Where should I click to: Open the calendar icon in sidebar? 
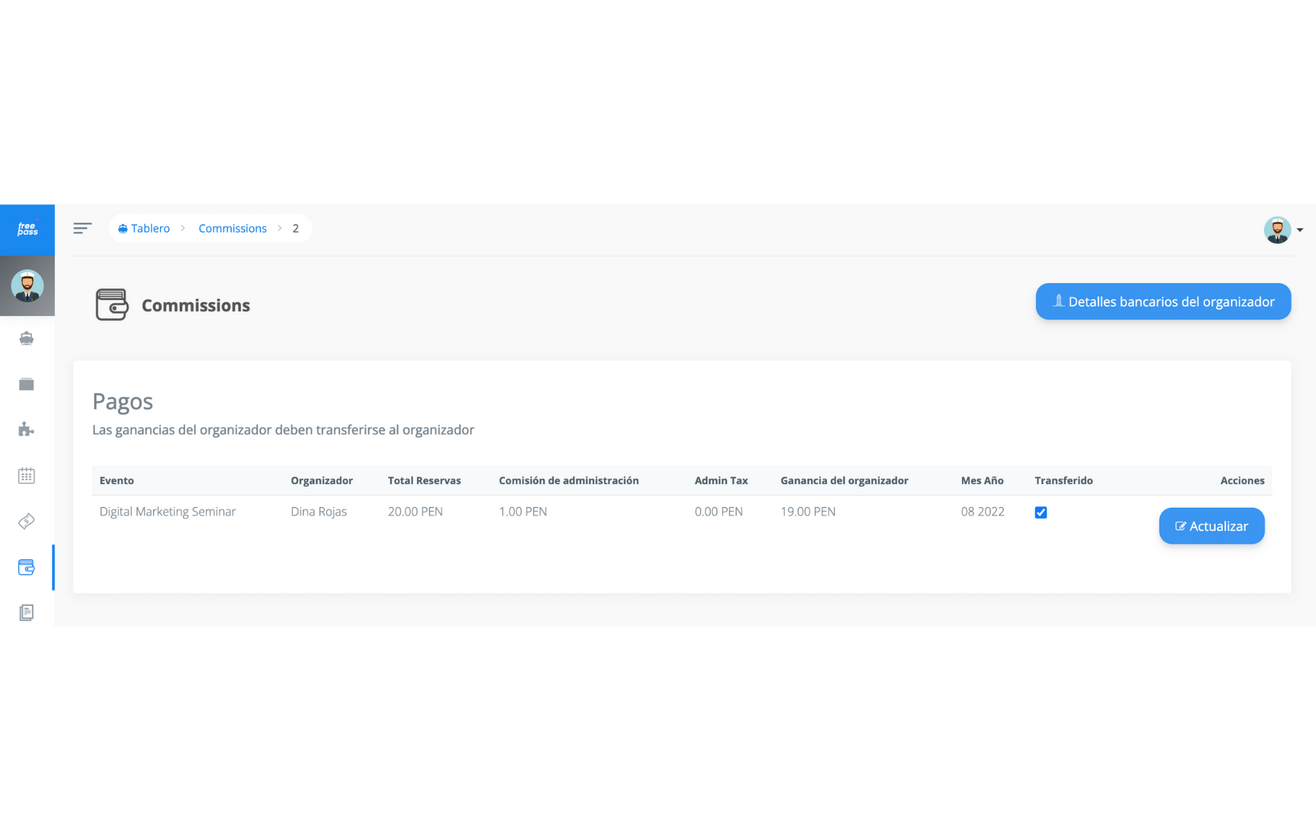coord(26,476)
